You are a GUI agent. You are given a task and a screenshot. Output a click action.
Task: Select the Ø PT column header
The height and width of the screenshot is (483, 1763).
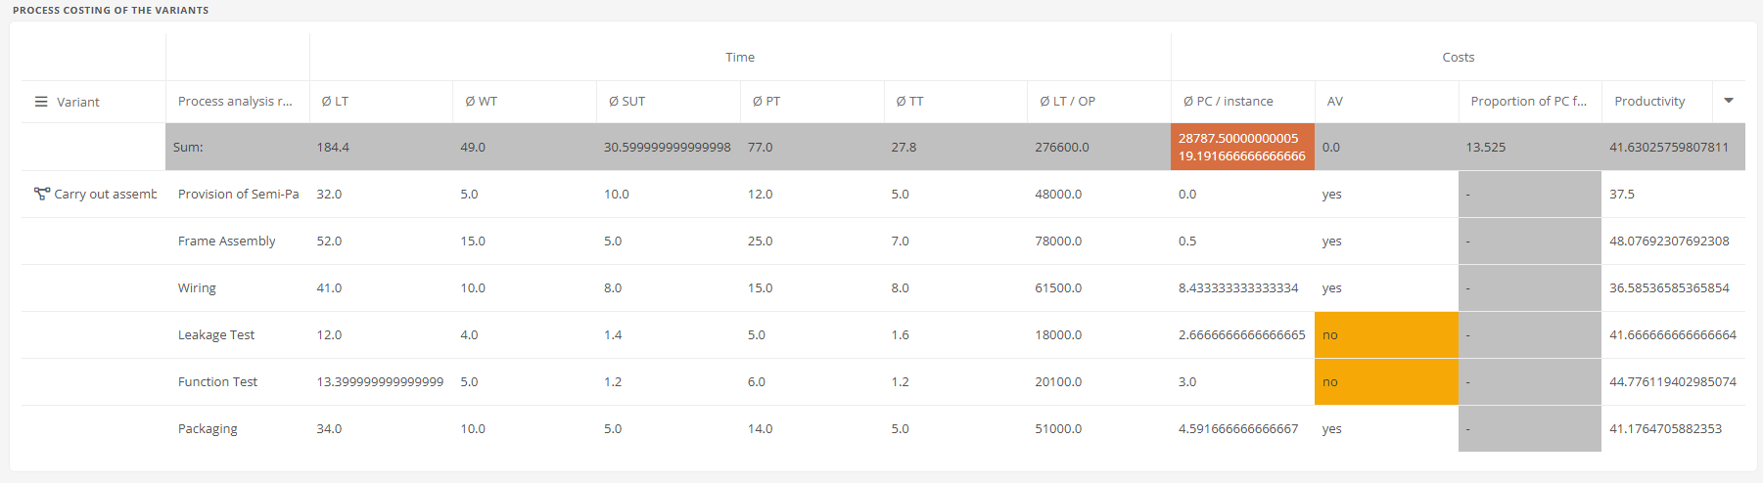pos(766,102)
